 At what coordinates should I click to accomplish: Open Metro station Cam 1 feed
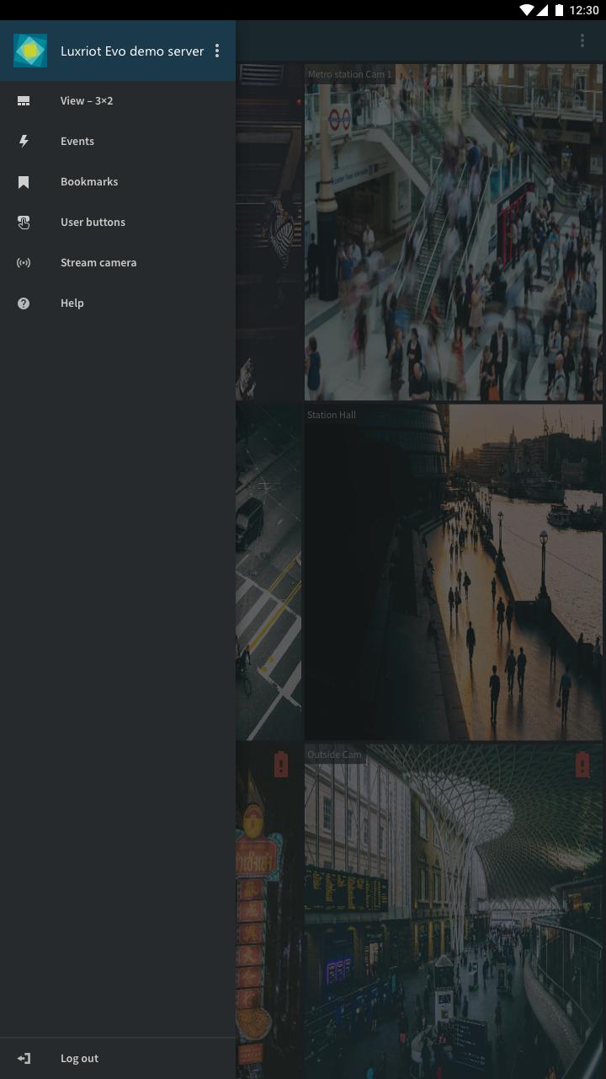tap(454, 232)
